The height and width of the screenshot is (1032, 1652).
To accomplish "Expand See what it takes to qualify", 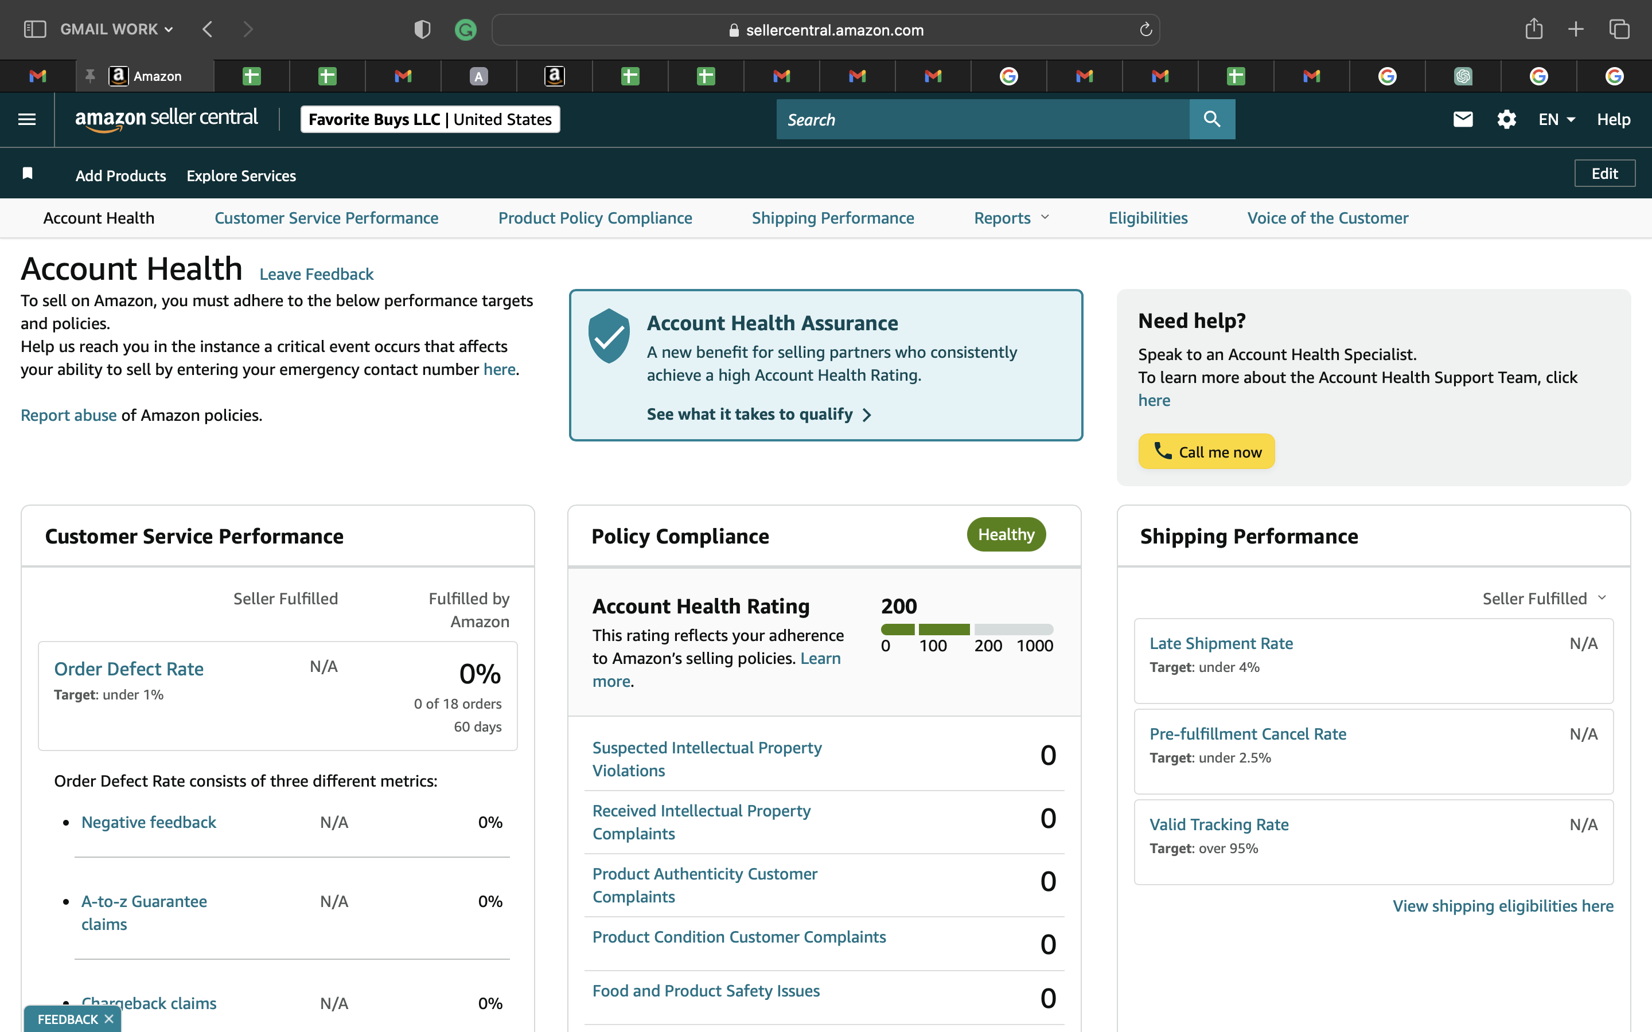I will [759, 415].
